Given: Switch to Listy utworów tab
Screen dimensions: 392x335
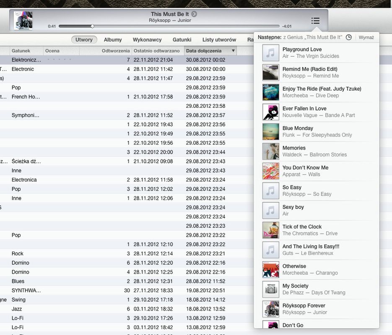Looking at the screenshot, I should tap(219, 40).
